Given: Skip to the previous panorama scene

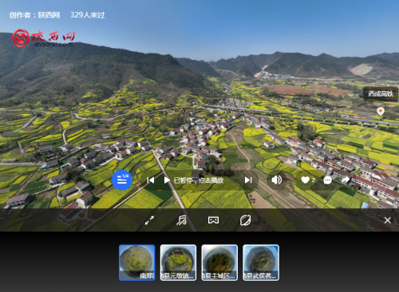Looking at the screenshot, I should point(151,180).
